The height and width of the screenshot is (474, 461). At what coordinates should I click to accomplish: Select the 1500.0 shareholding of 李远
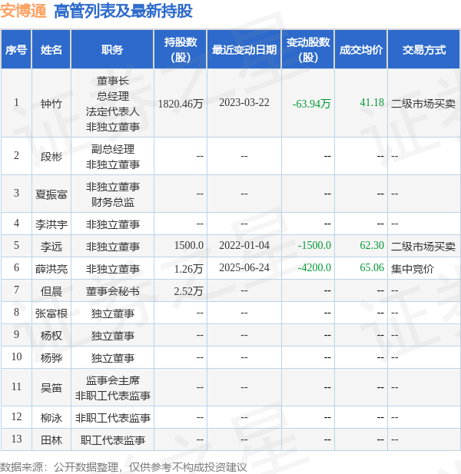[189, 245]
